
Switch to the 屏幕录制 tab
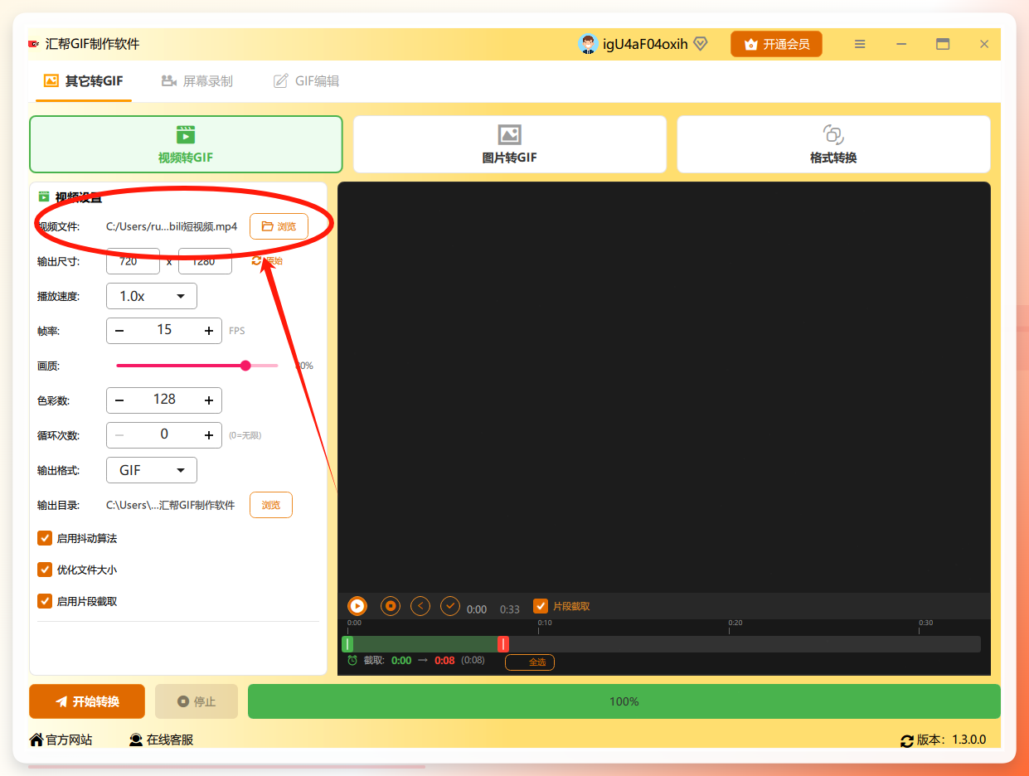pyautogui.click(x=197, y=81)
